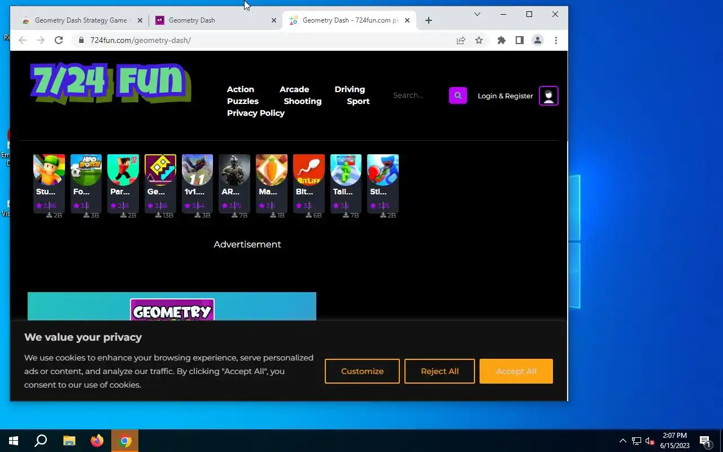
Task: Open the Sti... game thumbnail
Action: tap(383, 170)
